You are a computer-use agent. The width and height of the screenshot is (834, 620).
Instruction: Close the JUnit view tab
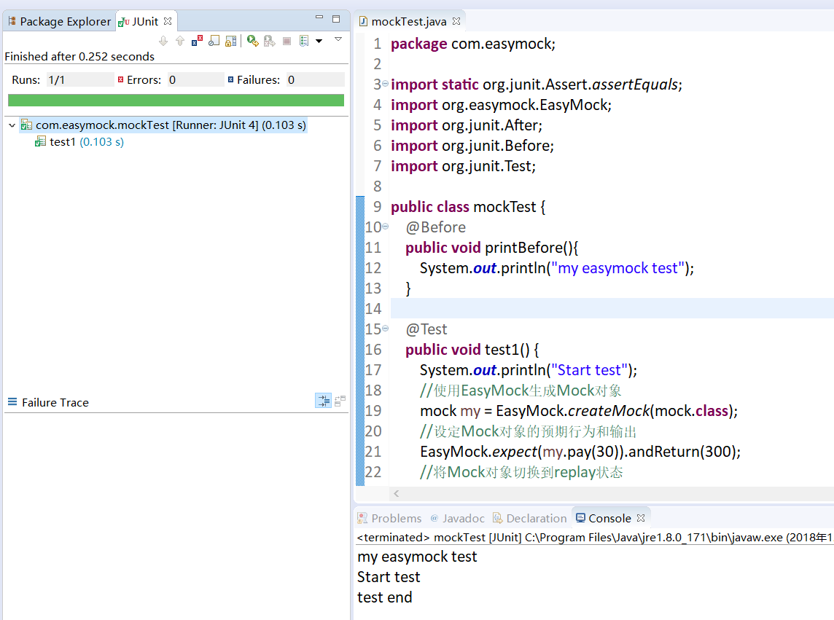point(168,21)
